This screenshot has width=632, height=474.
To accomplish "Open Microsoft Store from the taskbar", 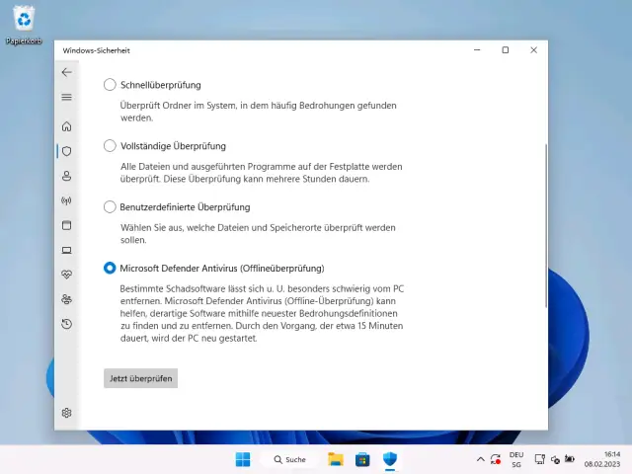I will (362, 459).
